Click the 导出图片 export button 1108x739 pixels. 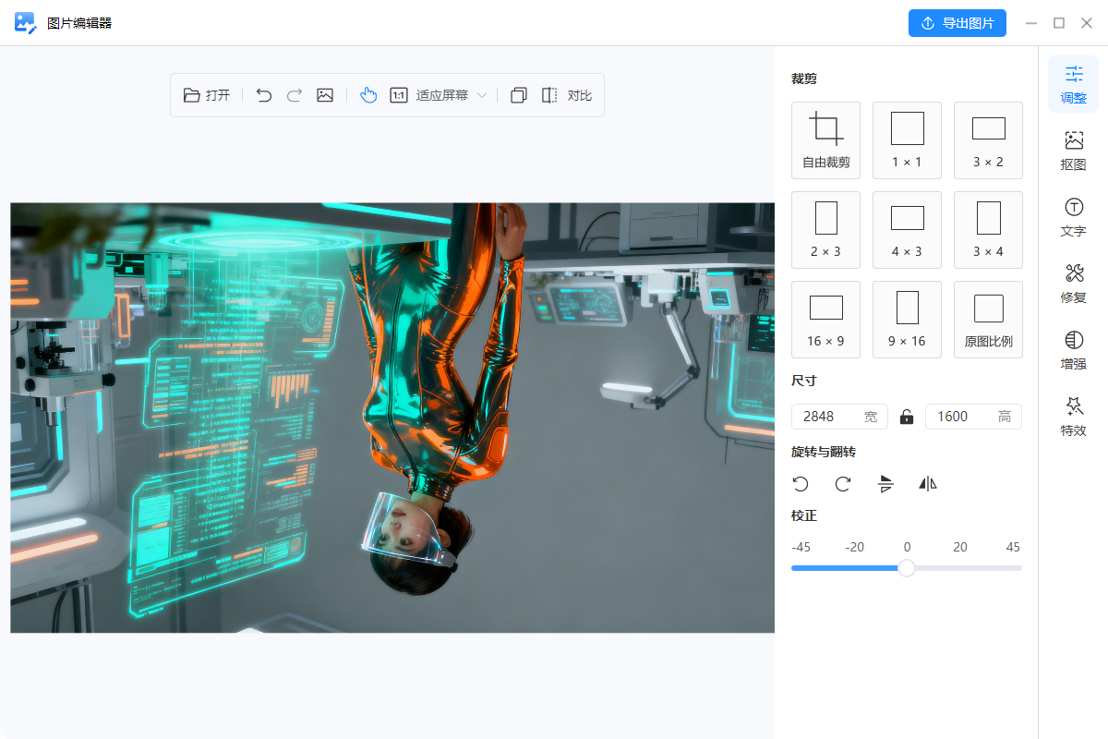957,23
